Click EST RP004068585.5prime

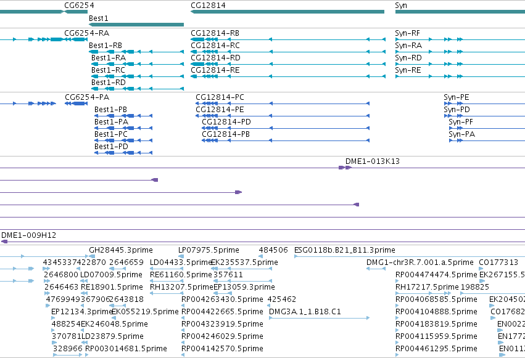[x=436, y=299]
